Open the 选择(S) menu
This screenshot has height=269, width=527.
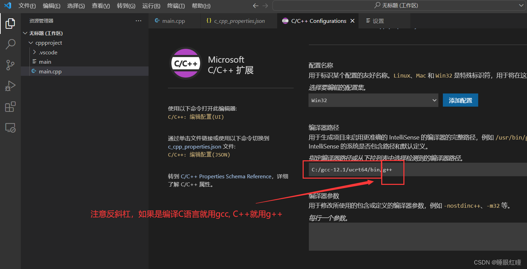coord(76,6)
